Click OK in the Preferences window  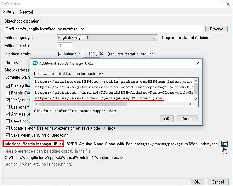coord(197,182)
